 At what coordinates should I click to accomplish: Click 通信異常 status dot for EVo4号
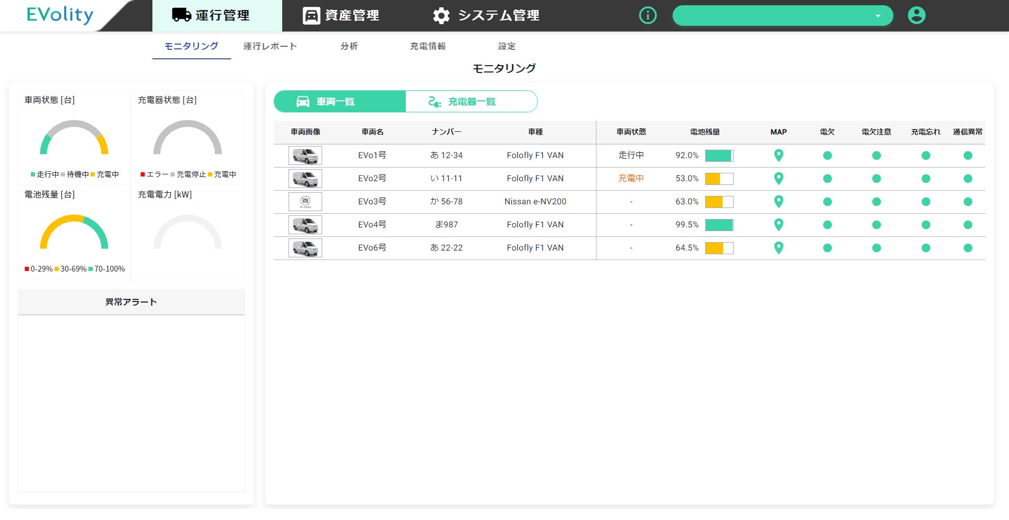pyautogui.click(x=967, y=225)
